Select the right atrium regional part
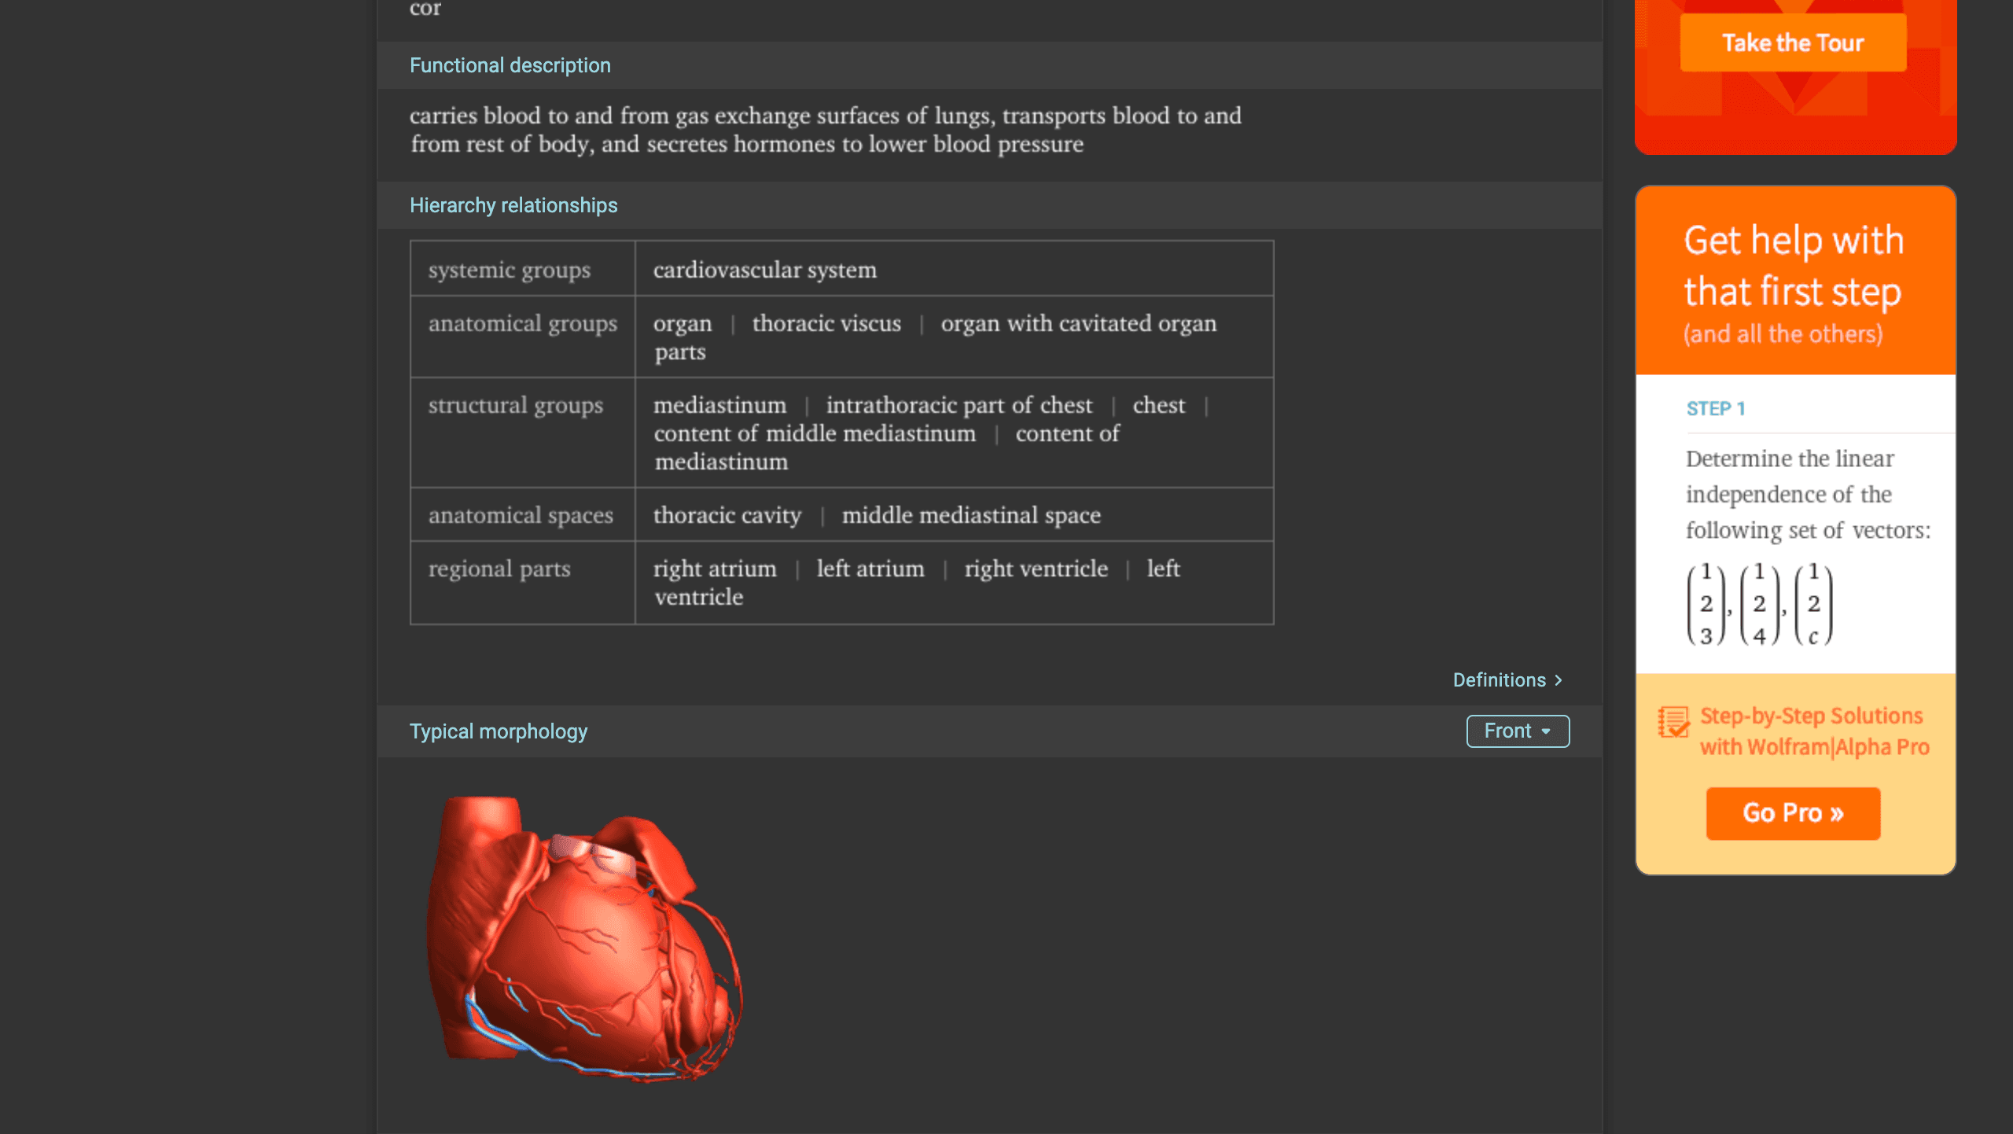This screenshot has width=2013, height=1134. (x=714, y=569)
